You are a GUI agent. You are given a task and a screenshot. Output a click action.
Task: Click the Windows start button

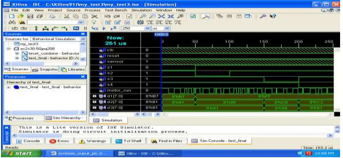tap(21, 153)
